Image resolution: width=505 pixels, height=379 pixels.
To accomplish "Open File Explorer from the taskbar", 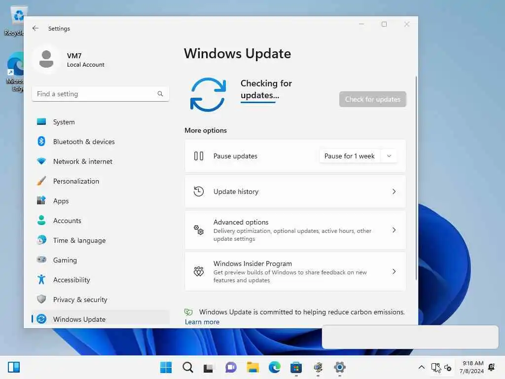I will pos(253,367).
